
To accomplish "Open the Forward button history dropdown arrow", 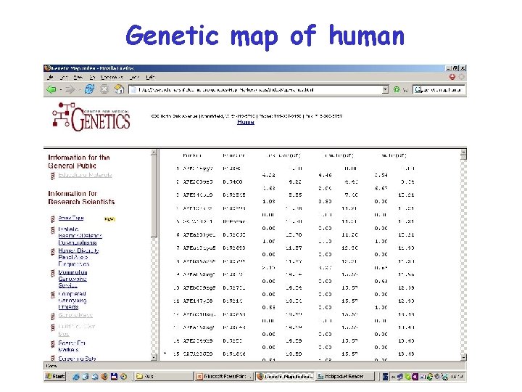I will tap(80, 90).
